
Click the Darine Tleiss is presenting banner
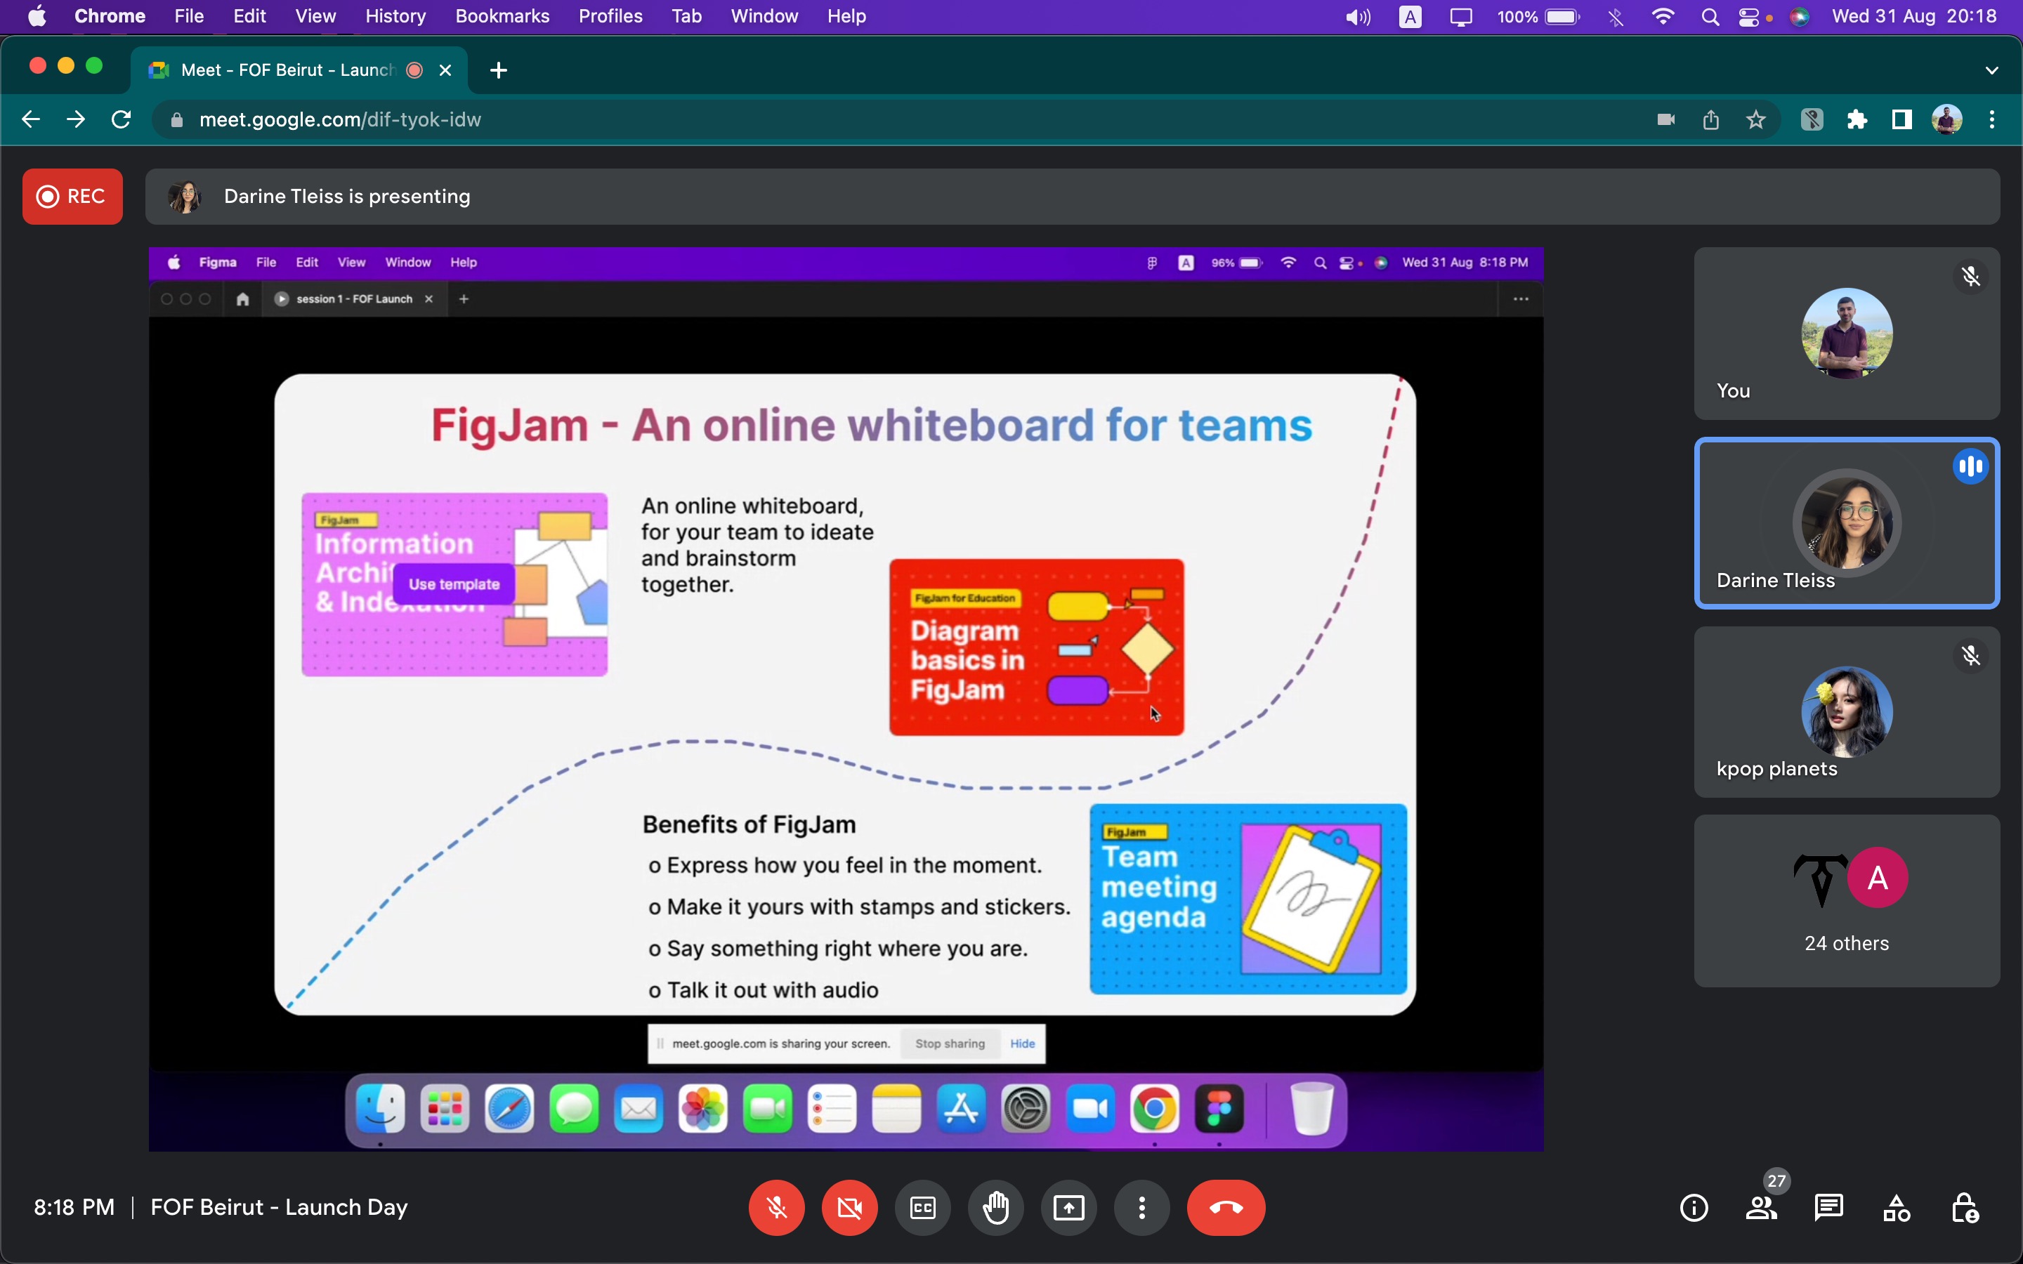point(1073,197)
